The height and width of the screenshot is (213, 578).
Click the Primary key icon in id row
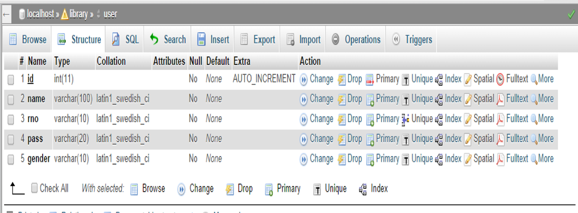point(370,79)
